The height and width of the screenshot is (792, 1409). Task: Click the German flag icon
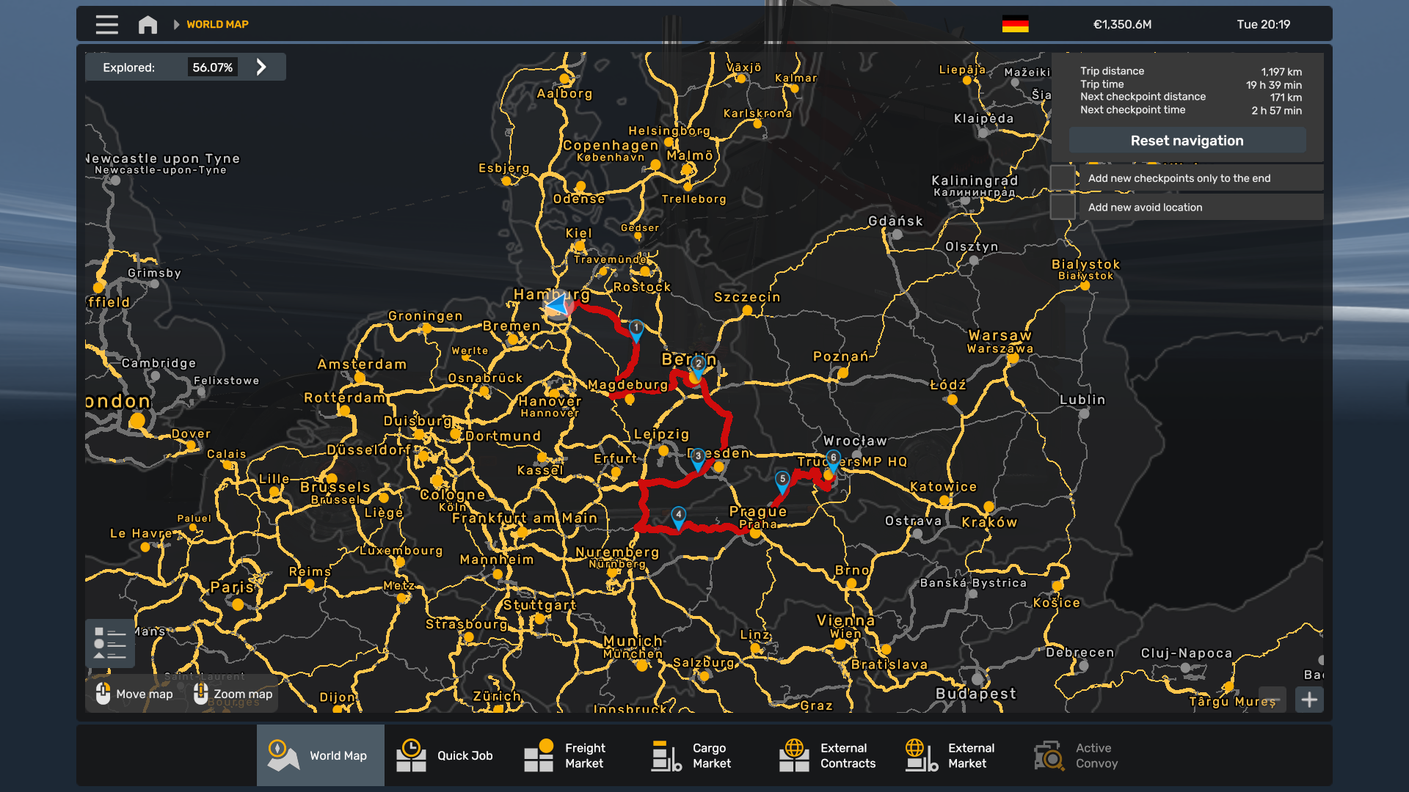(x=1015, y=24)
